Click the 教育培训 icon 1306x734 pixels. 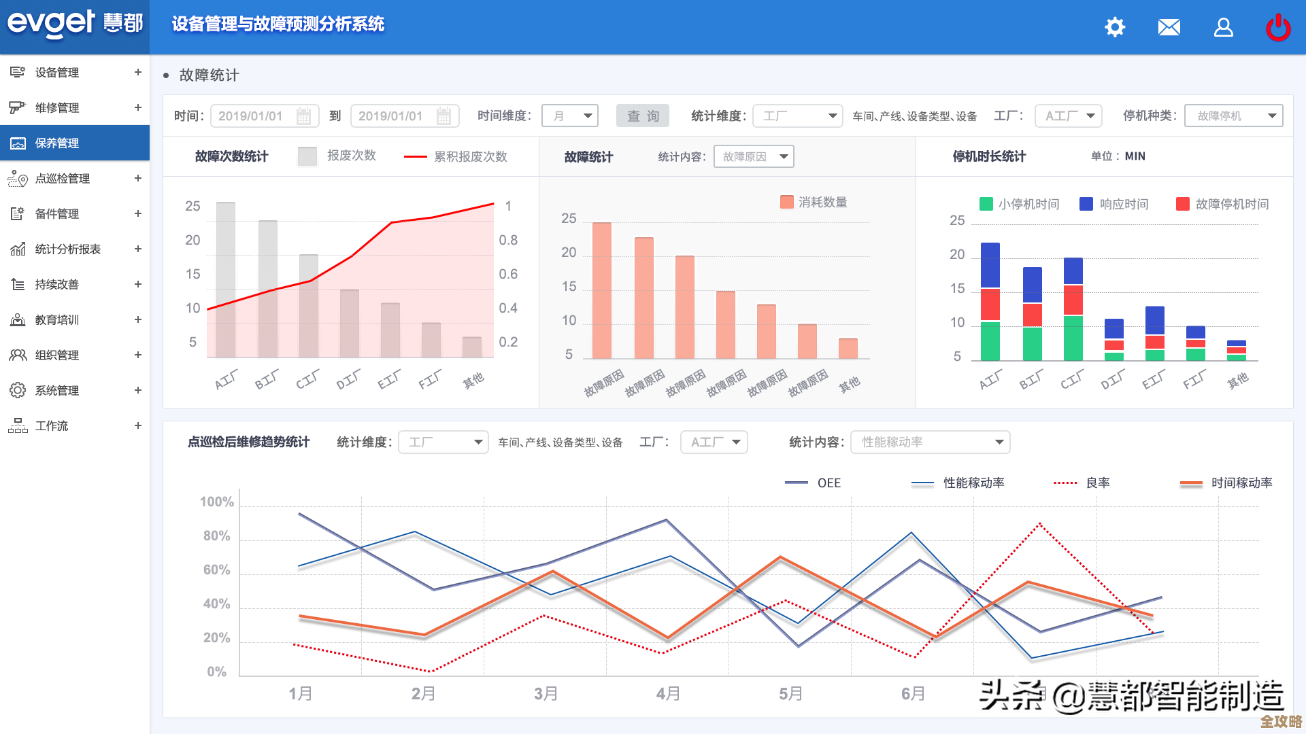tap(18, 319)
